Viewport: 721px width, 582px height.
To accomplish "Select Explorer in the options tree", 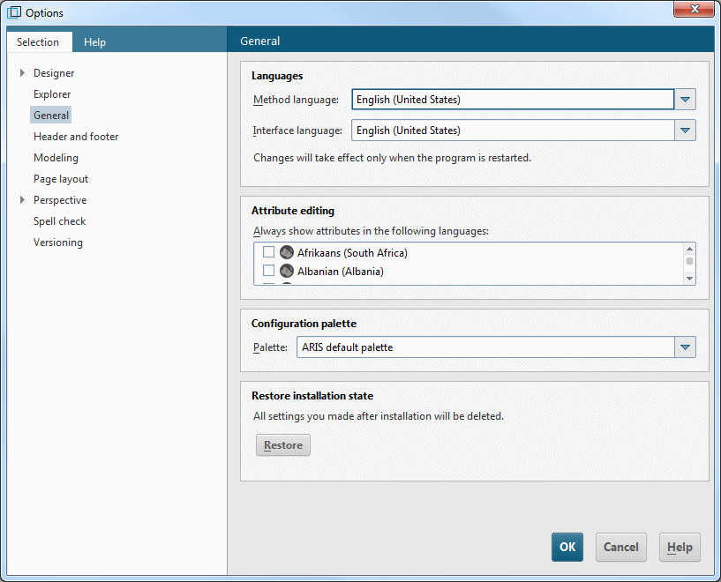I will (x=52, y=94).
